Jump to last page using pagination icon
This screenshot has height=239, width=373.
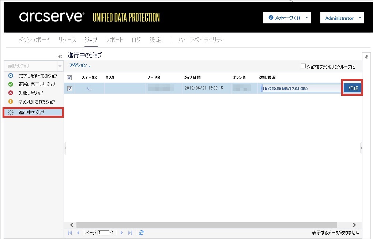pyautogui.click(x=130, y=233)
